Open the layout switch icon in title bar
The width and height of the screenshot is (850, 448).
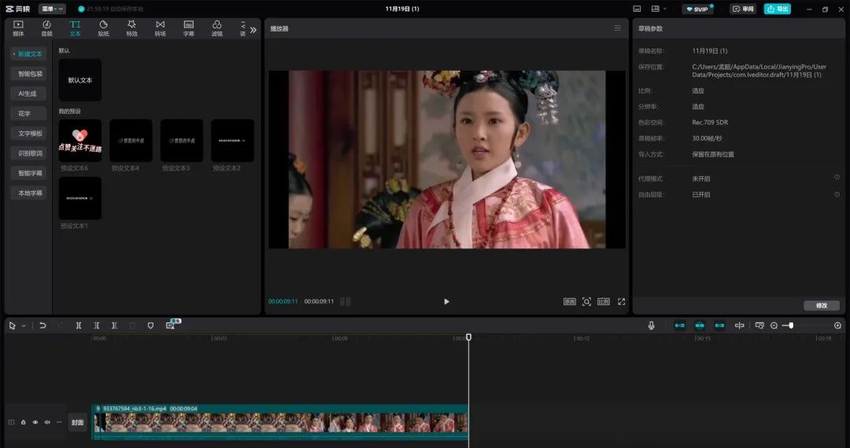(656, 9)
